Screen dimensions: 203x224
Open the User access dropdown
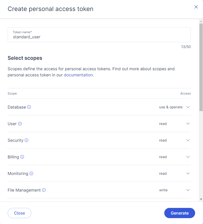point(188,124)
